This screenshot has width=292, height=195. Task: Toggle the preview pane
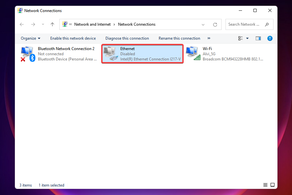click(258, 38)
